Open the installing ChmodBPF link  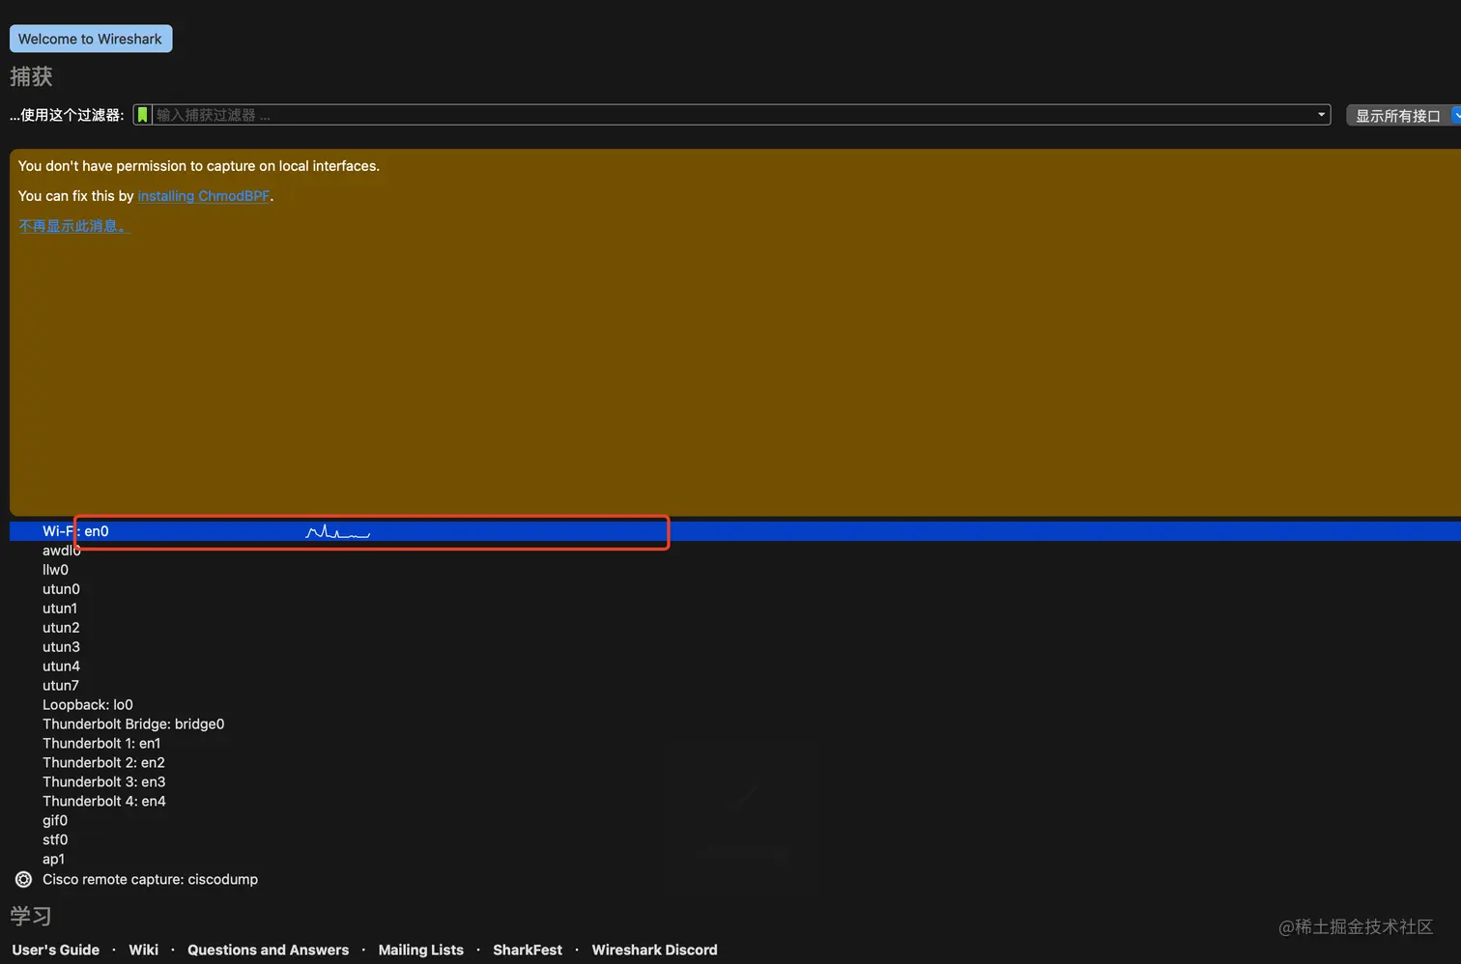(x=204, y=196)
